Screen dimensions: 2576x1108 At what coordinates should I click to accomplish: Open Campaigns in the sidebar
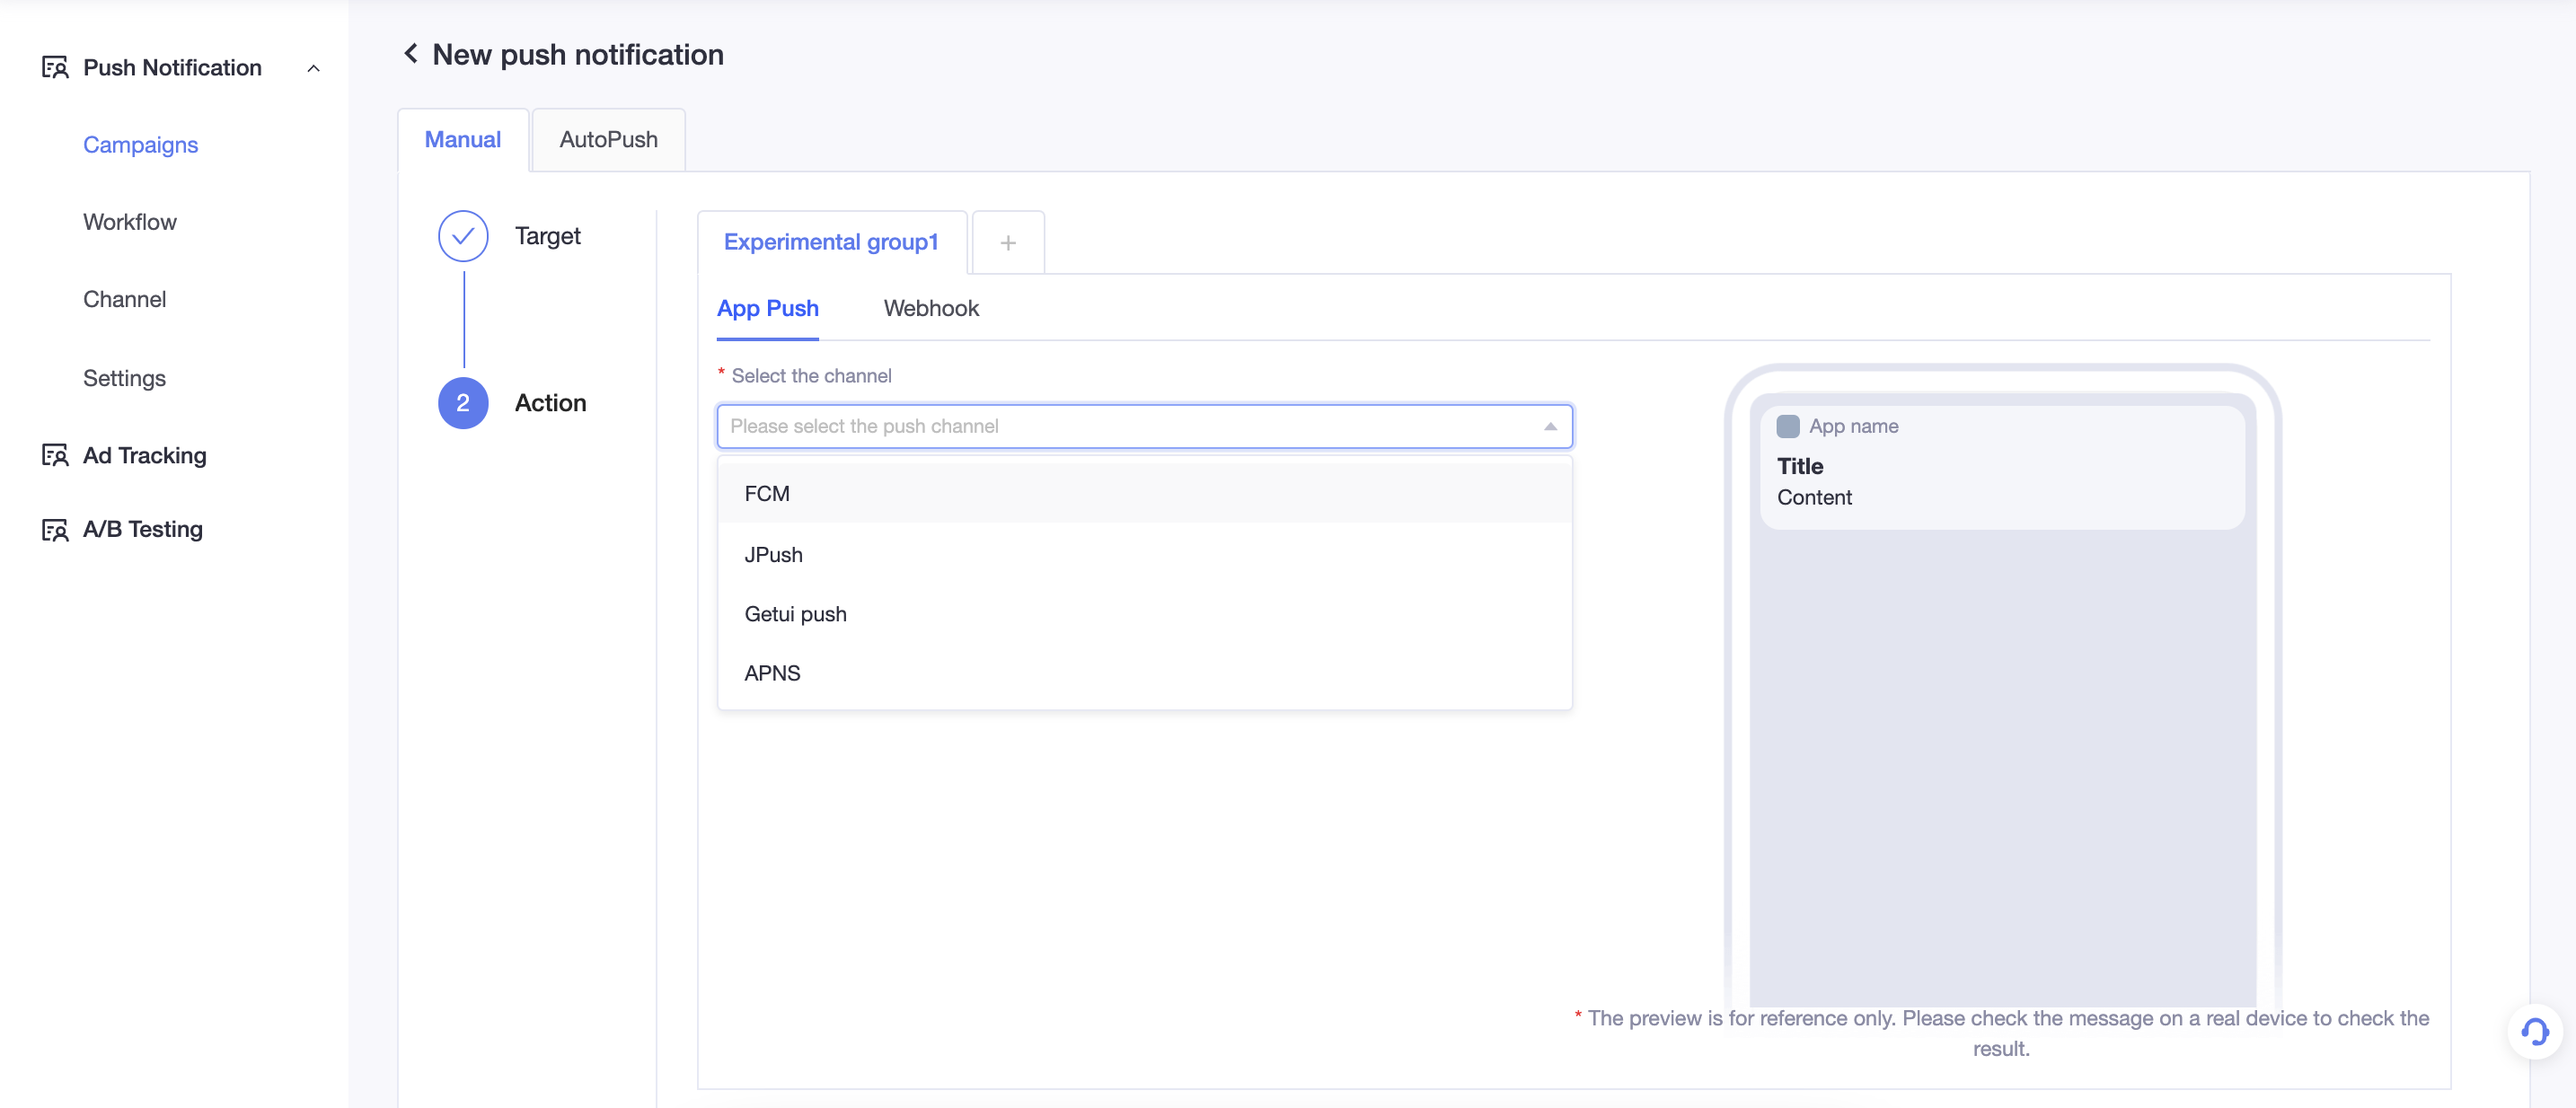140,145
